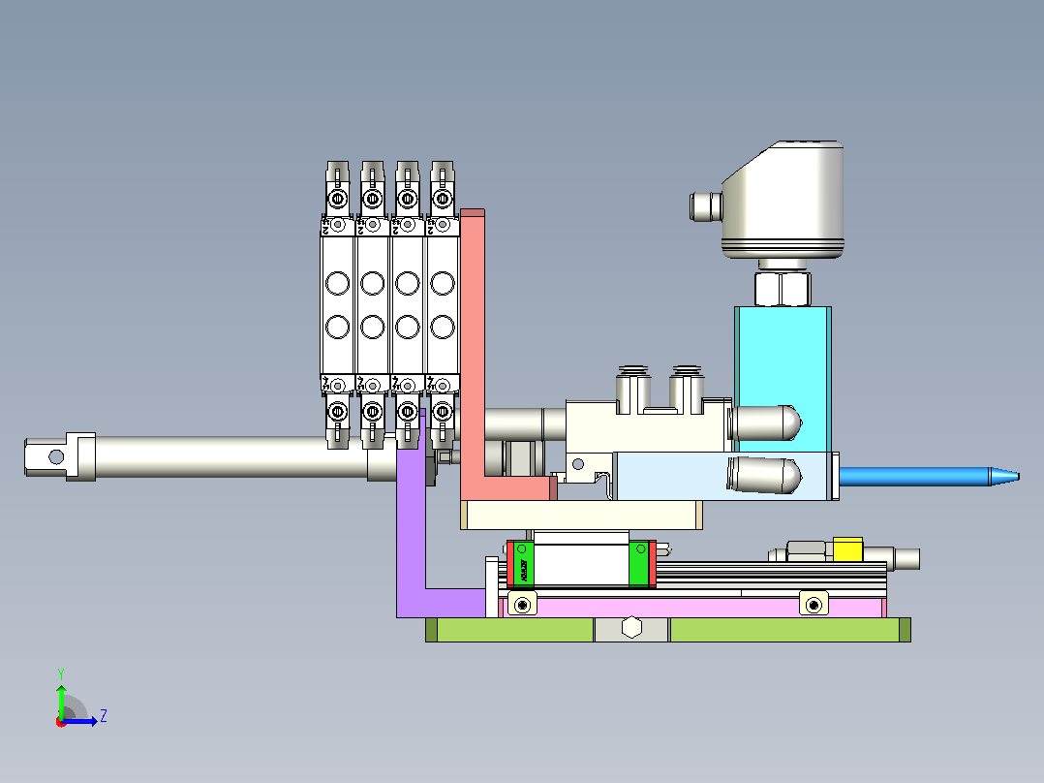
Task: Select the white linear guide carriage
Action: (x=581, y=564)
